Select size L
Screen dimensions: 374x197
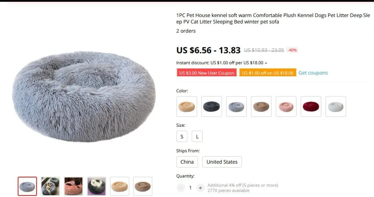pos(197,136)
